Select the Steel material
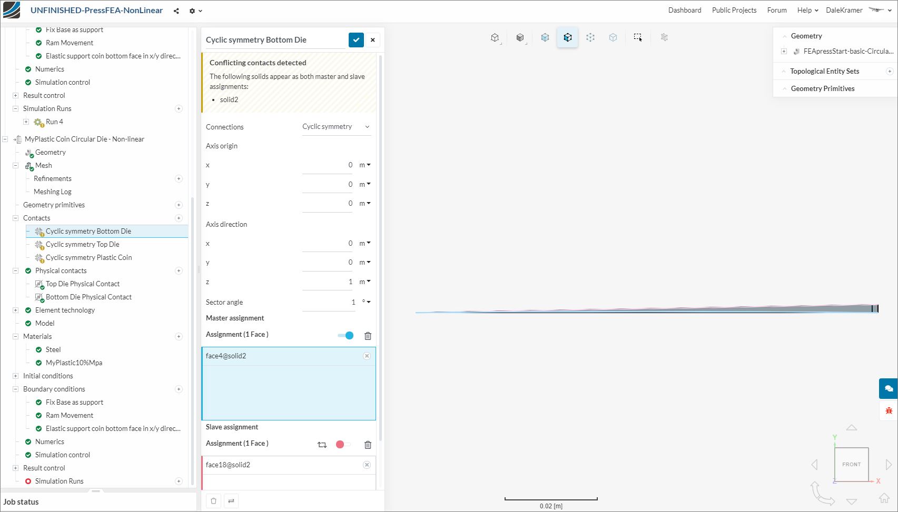The width and height of the screenshot is (898, 512). click(53, 350)
